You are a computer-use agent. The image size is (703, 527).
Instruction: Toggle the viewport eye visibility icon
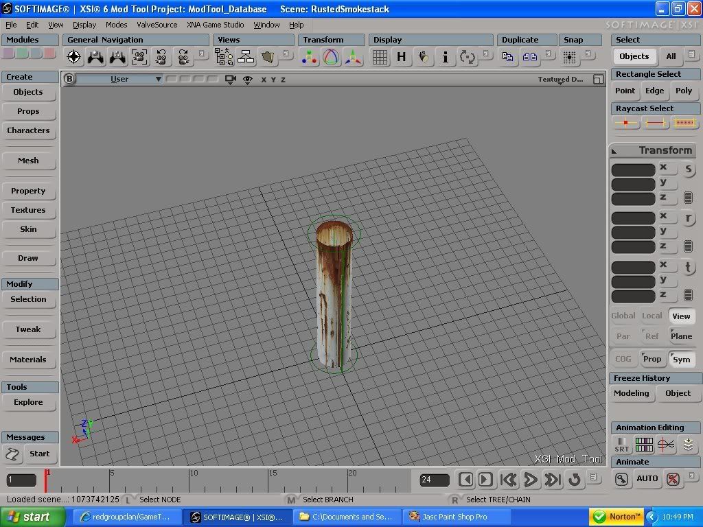247,80
